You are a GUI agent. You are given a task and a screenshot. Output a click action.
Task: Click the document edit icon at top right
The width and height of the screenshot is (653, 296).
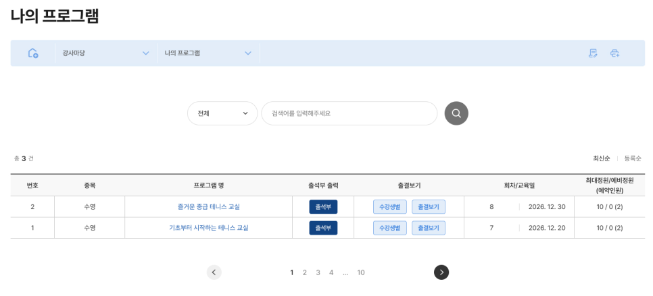(593, 53)
